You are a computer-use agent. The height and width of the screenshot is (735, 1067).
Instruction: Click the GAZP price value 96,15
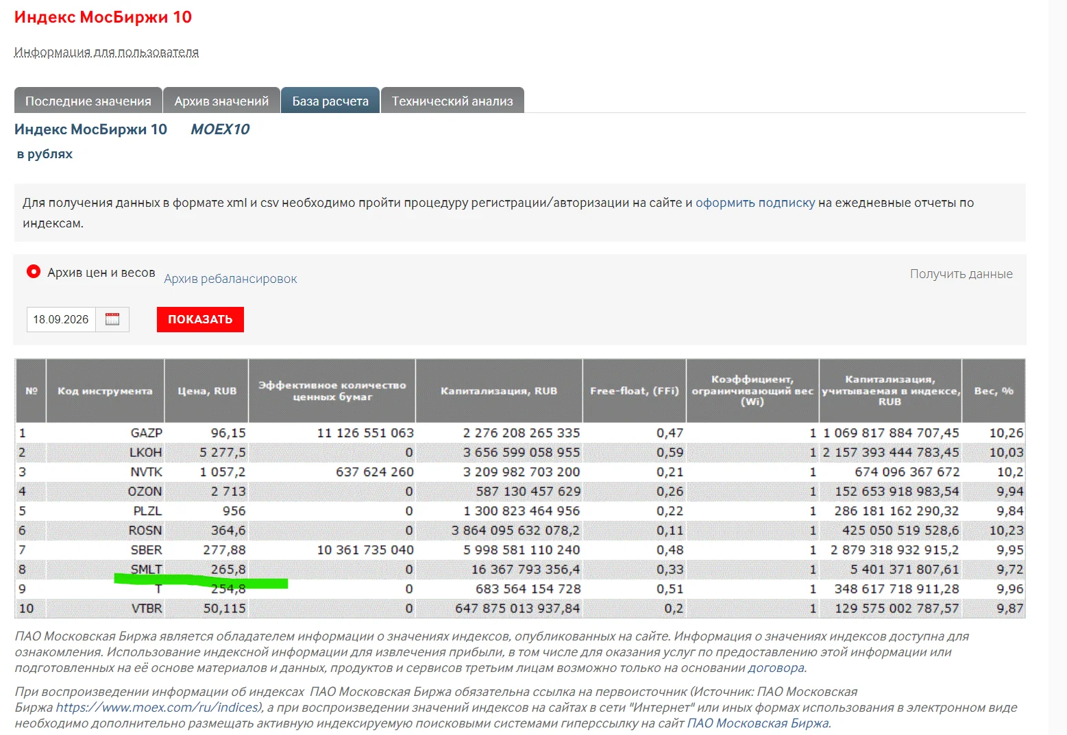(x=228, y=433)
